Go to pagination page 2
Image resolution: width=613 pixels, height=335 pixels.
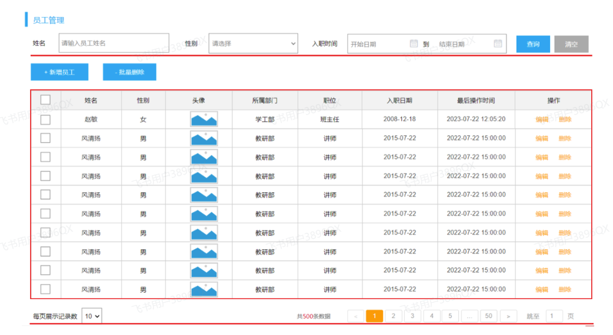[394, 316]
